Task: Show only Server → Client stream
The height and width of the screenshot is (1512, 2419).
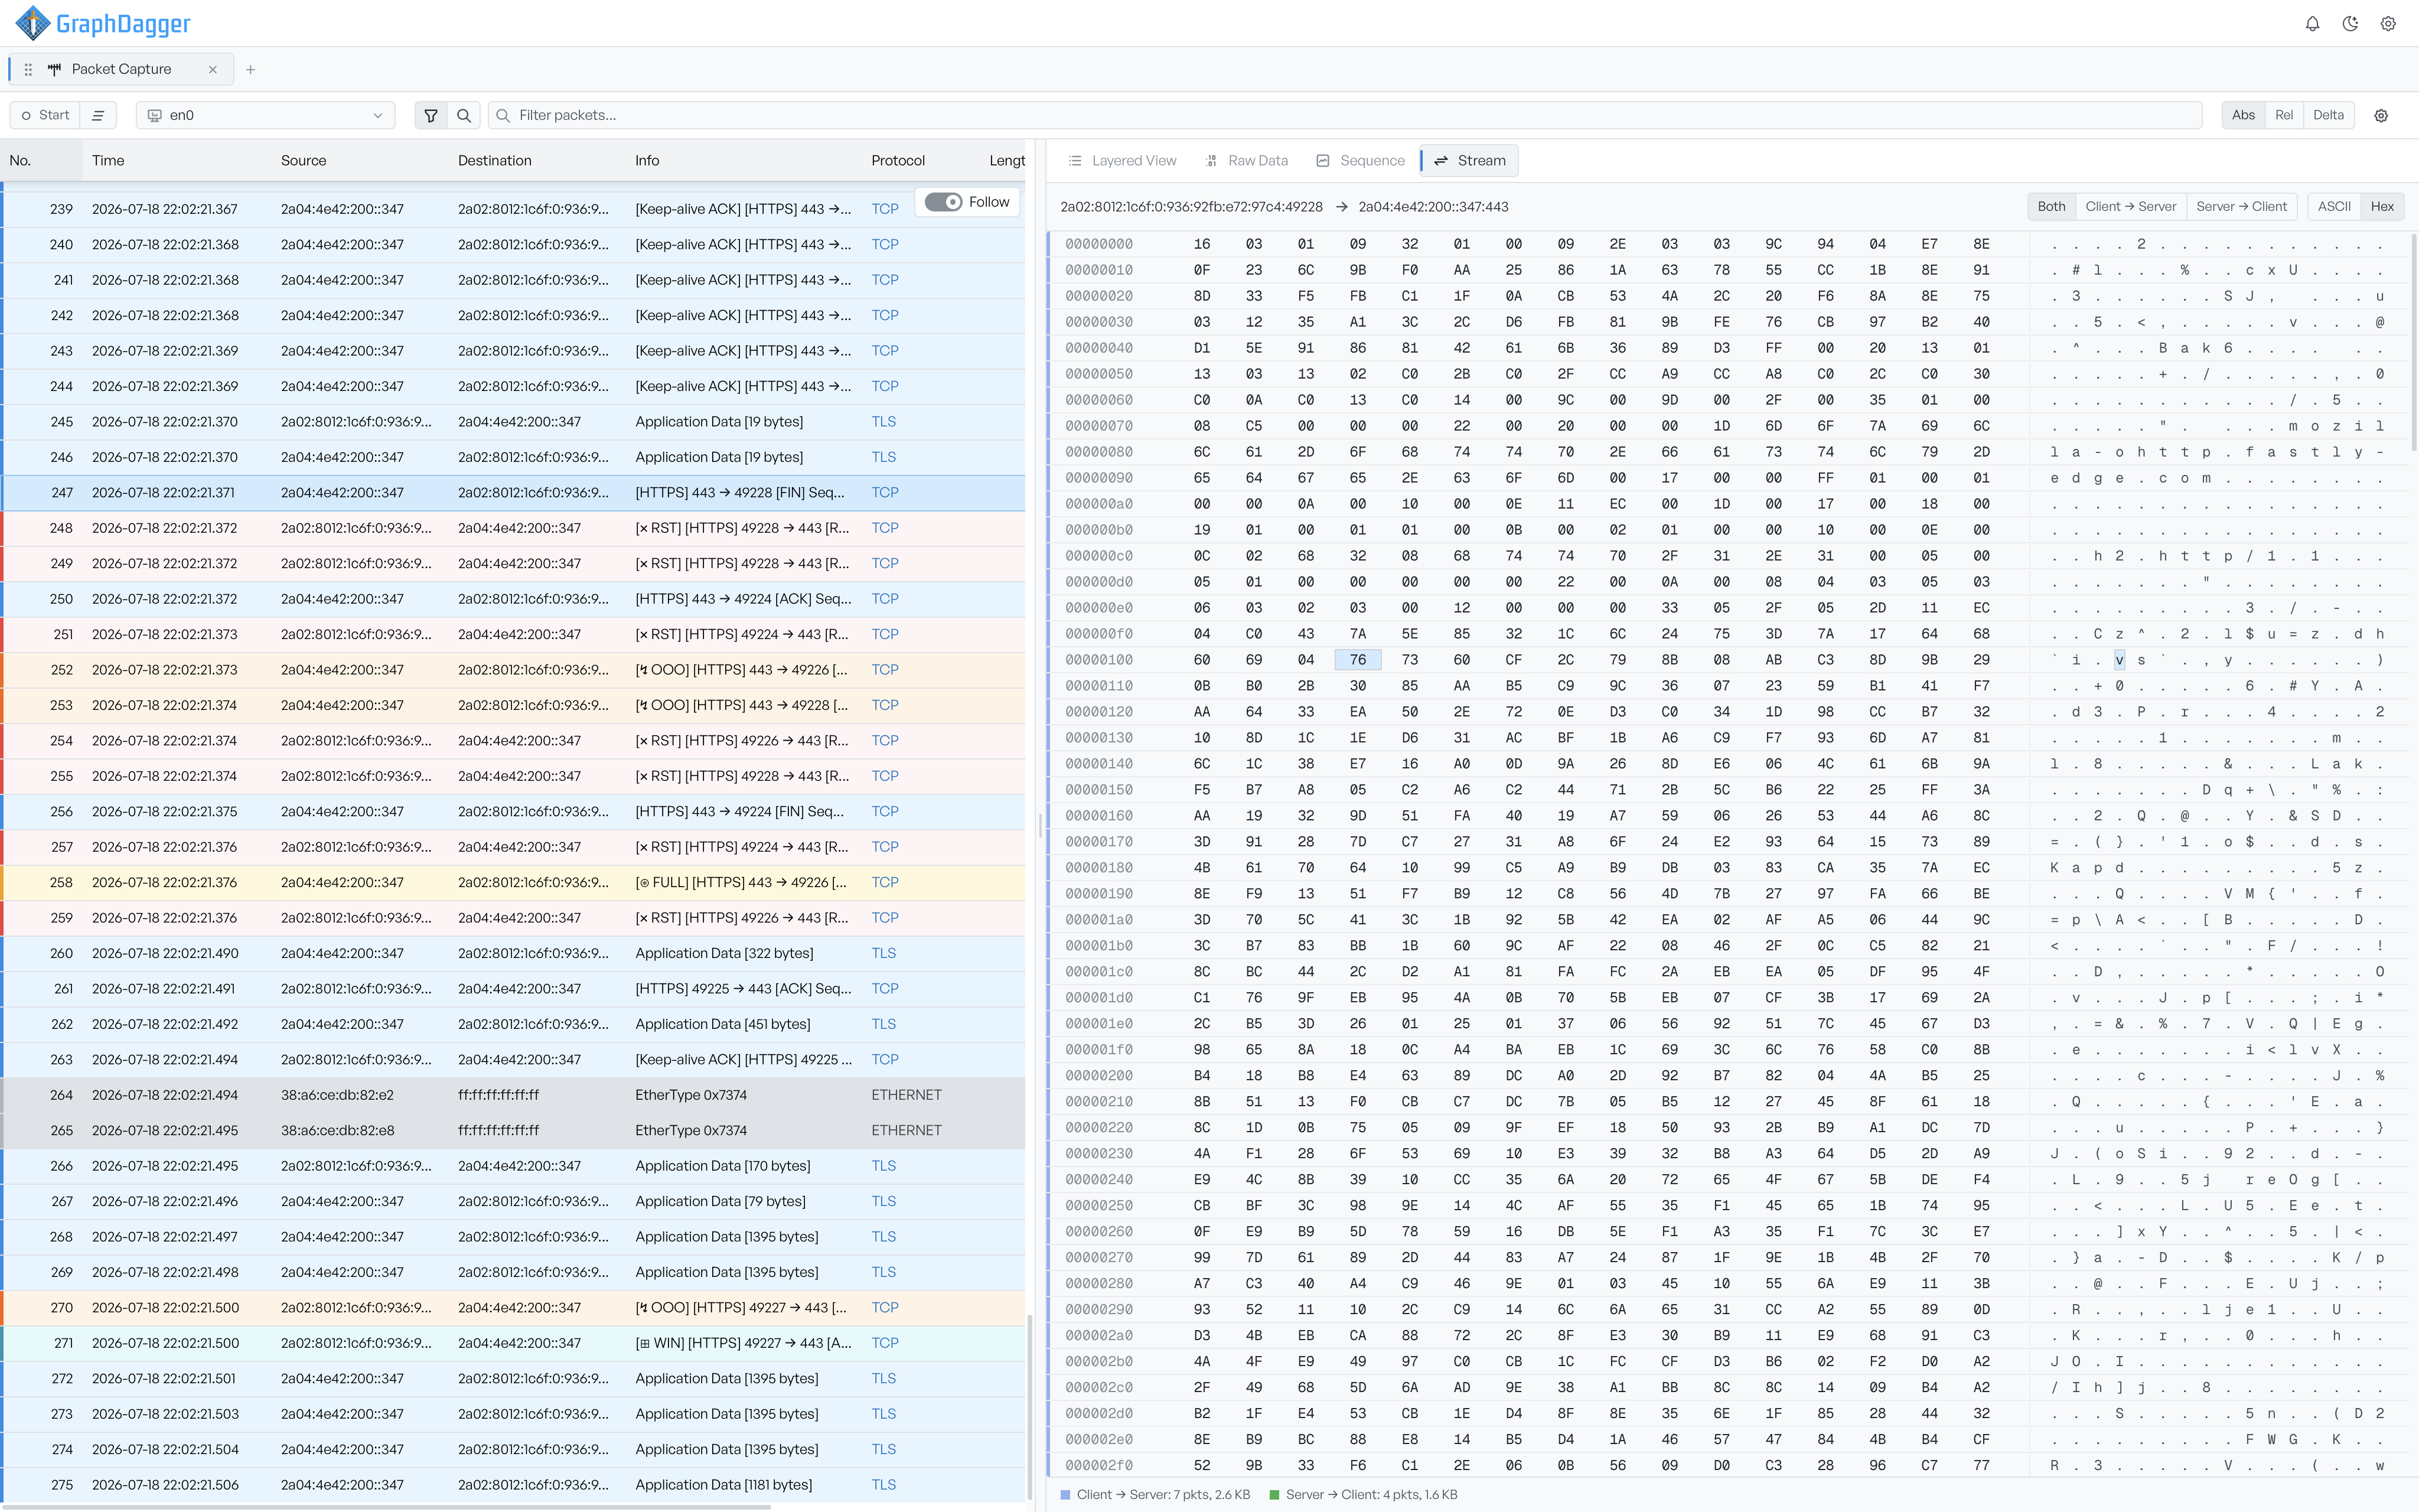Action: [x=2241, y=206]
